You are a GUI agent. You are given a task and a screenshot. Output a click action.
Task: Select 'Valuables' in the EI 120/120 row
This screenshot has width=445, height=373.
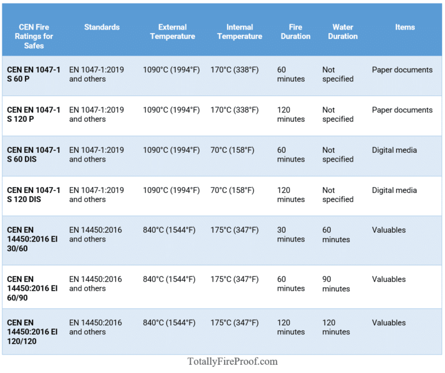[389, 323]
